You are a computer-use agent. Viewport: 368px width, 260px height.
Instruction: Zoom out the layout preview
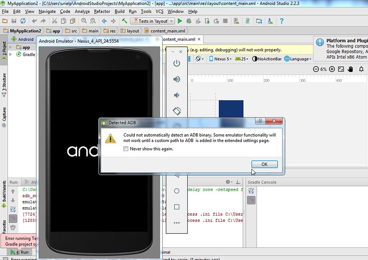(x=316, y=69)
